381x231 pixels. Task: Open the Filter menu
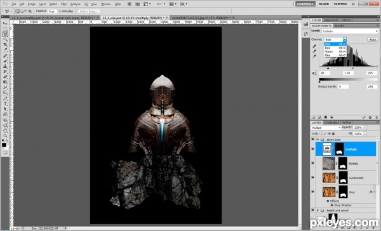click(x=63, y=4)
